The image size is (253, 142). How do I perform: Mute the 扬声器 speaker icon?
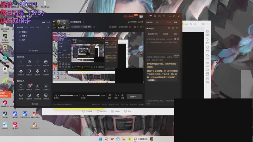click(83, 96)
